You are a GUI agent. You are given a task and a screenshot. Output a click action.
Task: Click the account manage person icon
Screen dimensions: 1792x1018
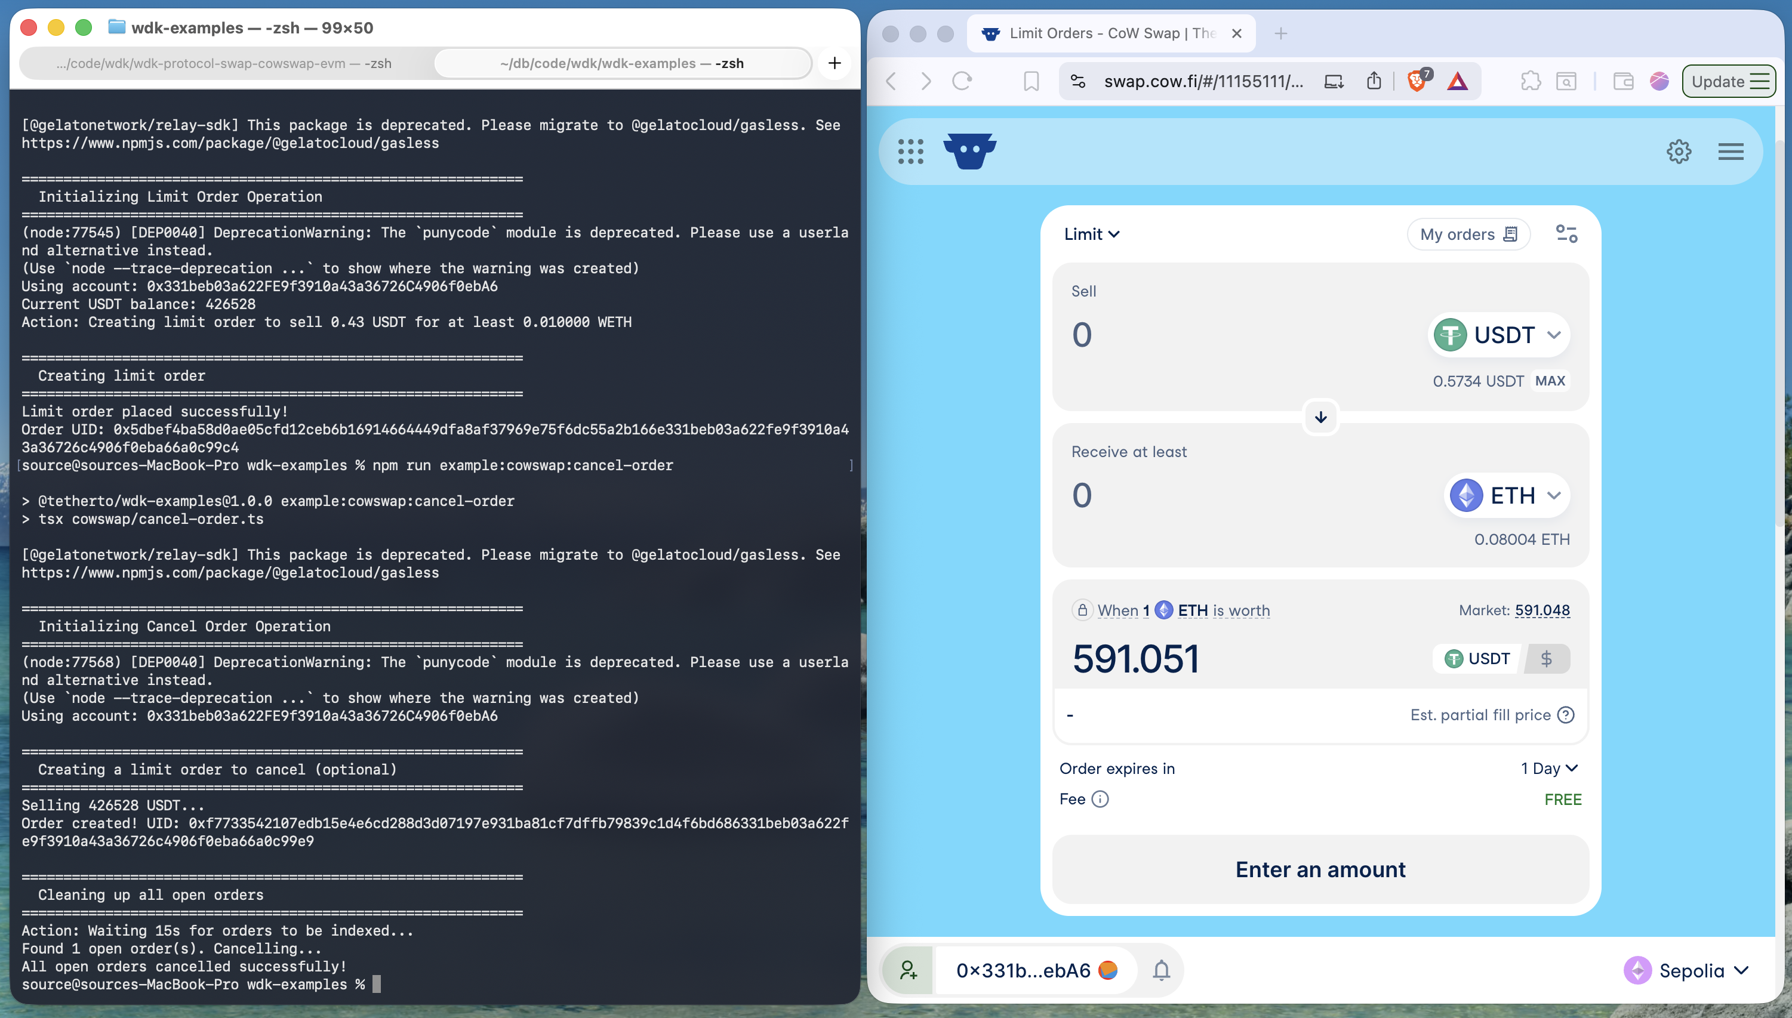908,970
